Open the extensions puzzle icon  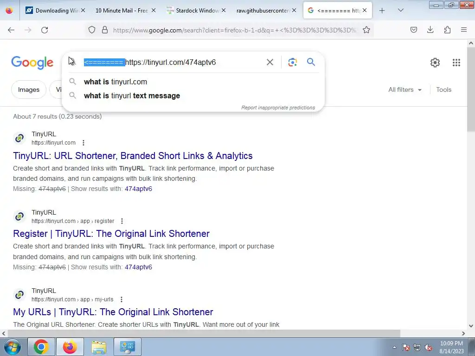(x=447, y=30)
